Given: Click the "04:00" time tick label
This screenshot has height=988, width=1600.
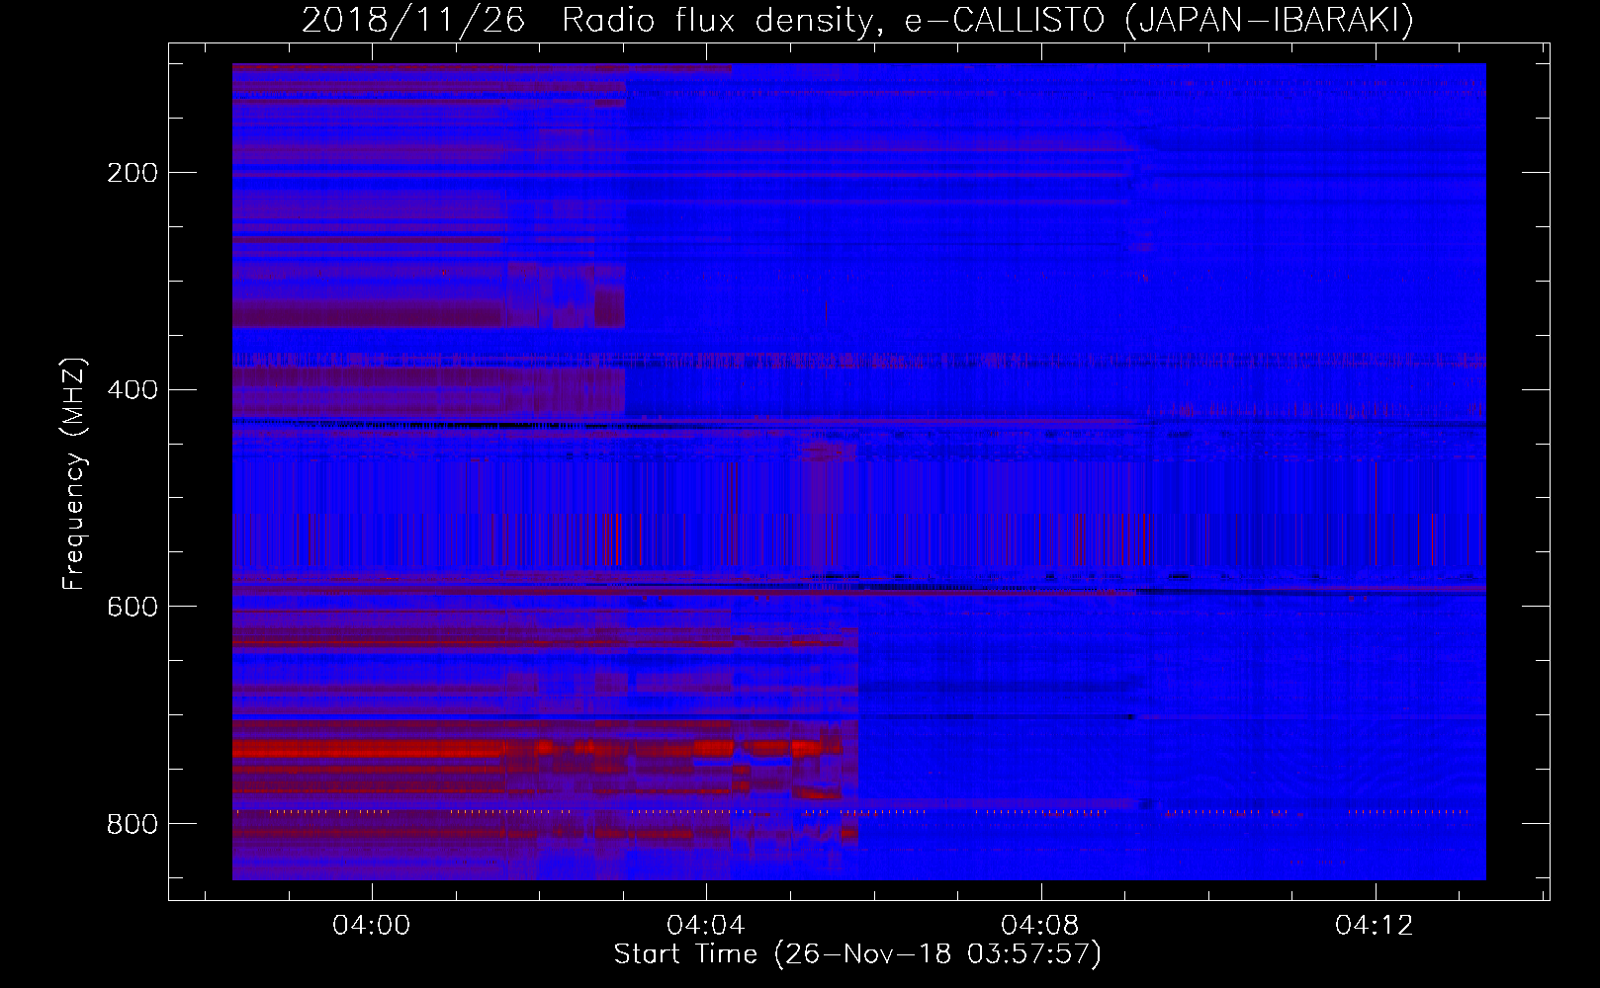Looking at the screenshot, I should click(372, 925).
